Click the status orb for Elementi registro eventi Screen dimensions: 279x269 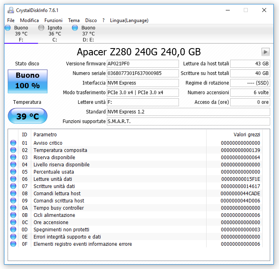[13, 244]
